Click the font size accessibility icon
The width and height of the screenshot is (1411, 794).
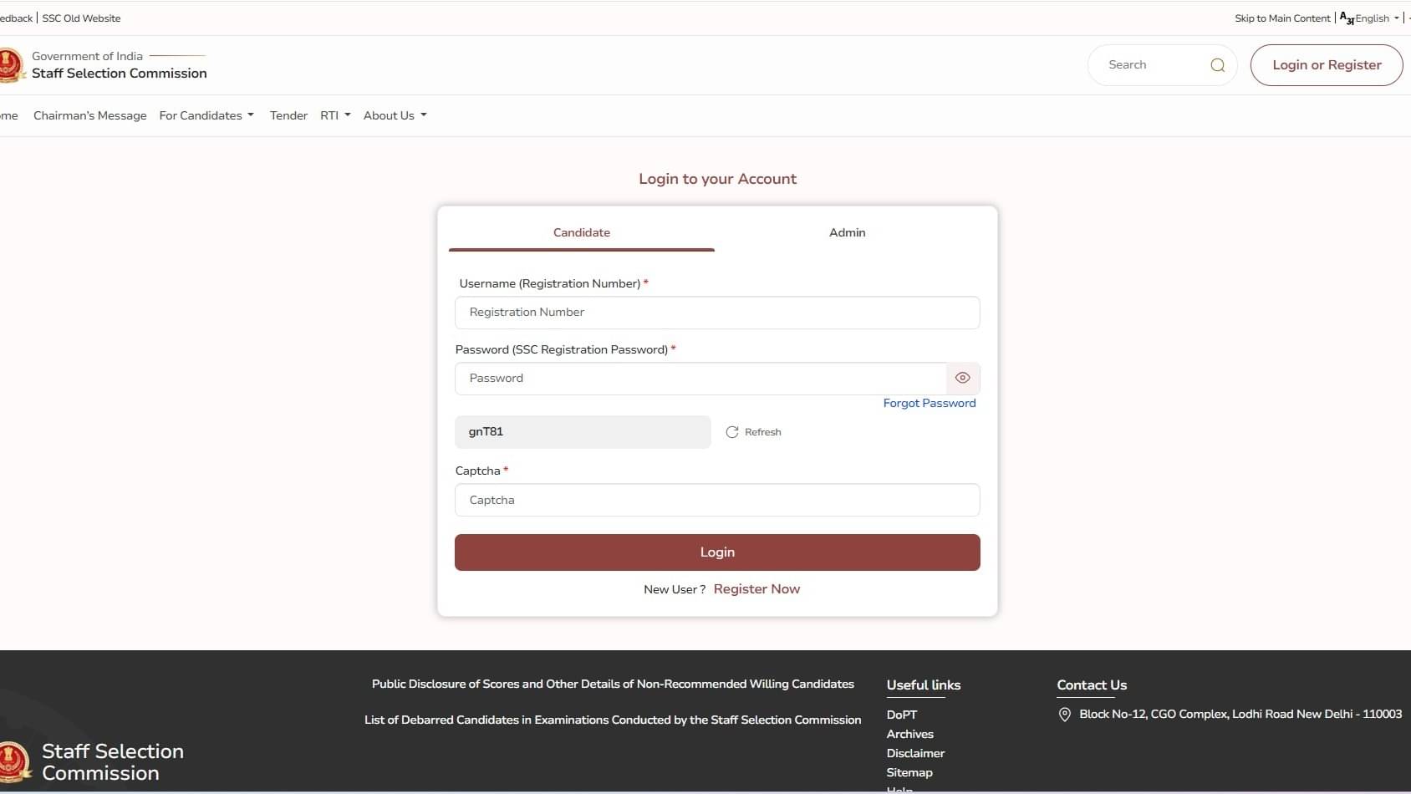[1346, 18]
